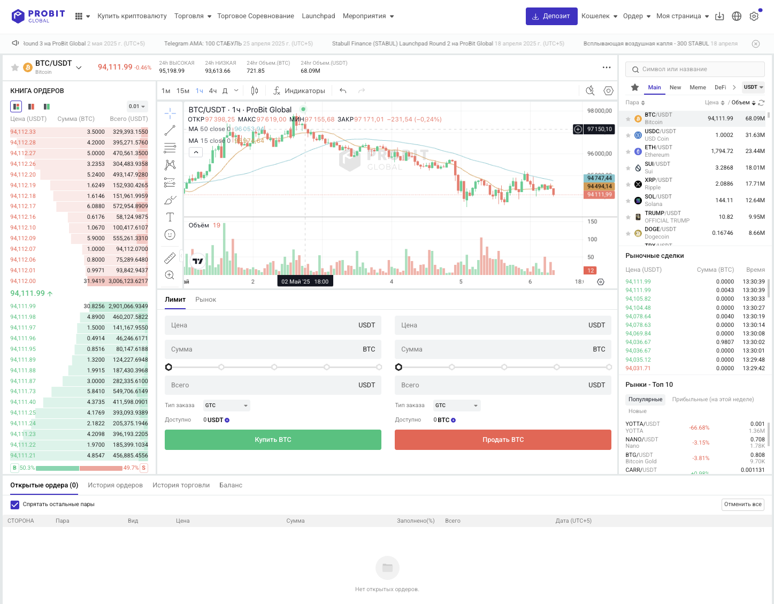
Task: Click the candlestick chart type icon
Action: click(255, 91)
